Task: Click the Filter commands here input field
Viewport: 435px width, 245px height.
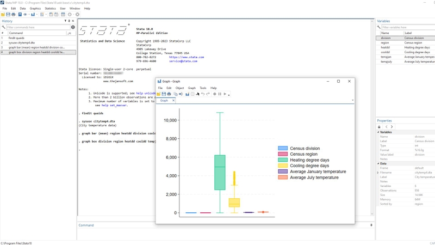Action: point(38,27)
